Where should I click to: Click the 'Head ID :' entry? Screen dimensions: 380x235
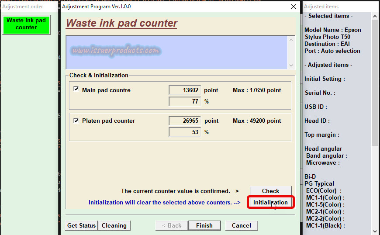pyautogui.click(x=317, y=121)
